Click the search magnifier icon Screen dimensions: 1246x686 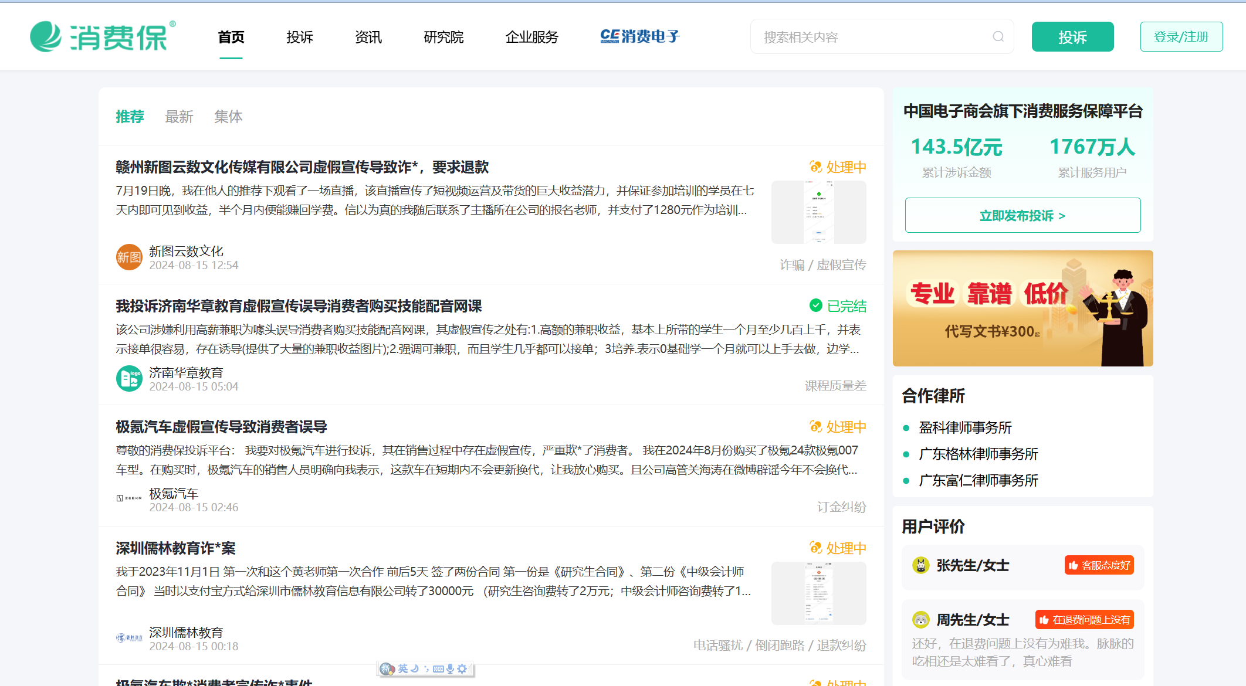998,37
